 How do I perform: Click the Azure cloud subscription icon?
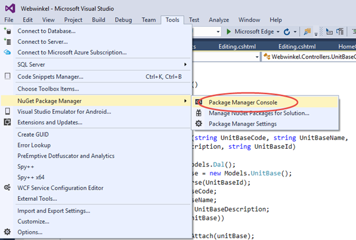[8, 52]
